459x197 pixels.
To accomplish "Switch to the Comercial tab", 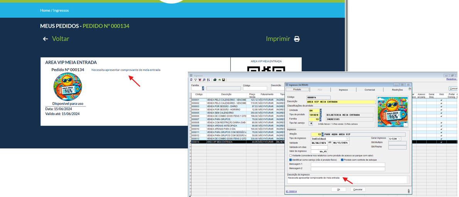I will tap(370, 90).
